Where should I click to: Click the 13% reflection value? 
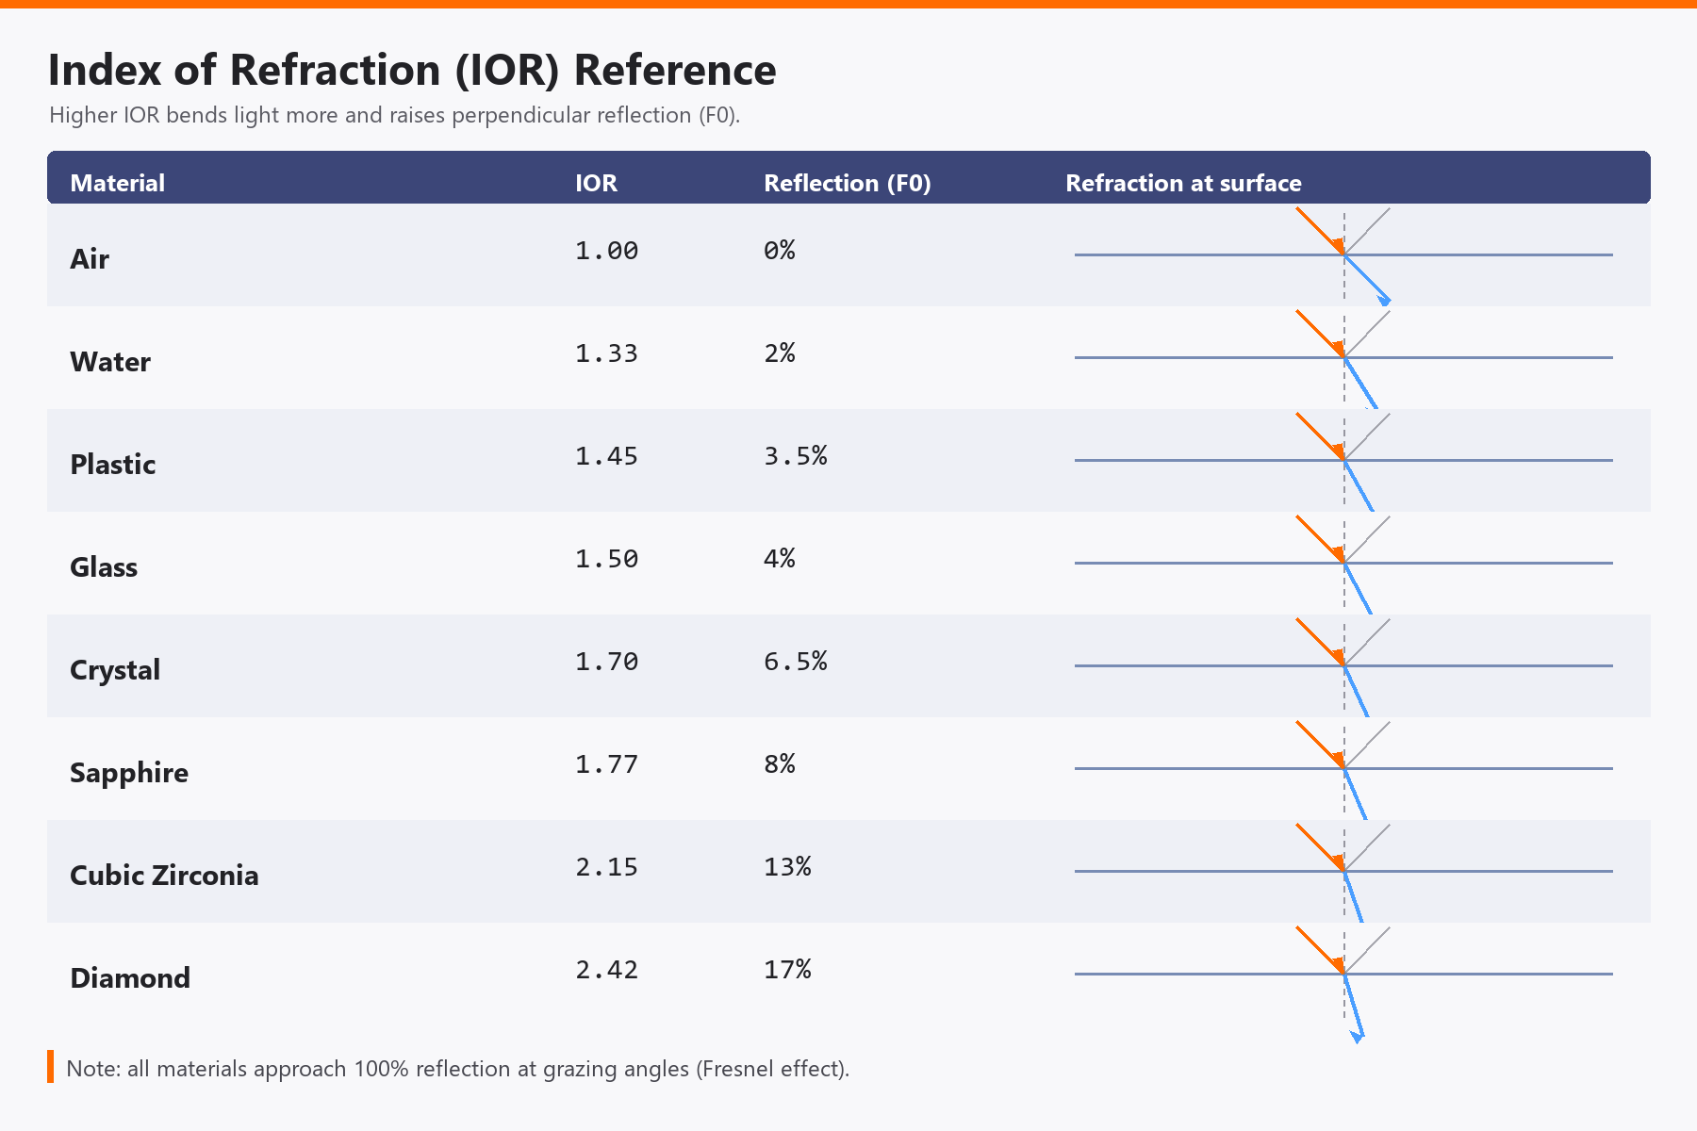pyautogui.click(x=787, y=867)
